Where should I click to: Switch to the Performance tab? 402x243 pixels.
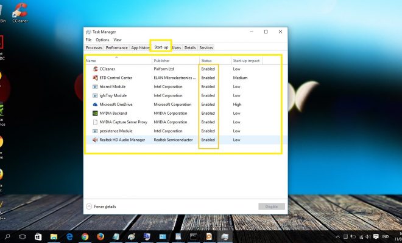pos(117,48)
